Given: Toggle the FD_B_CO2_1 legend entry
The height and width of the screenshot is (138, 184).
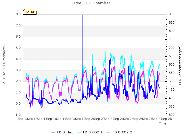Looking at the screenshot, I should coord(90,133).
